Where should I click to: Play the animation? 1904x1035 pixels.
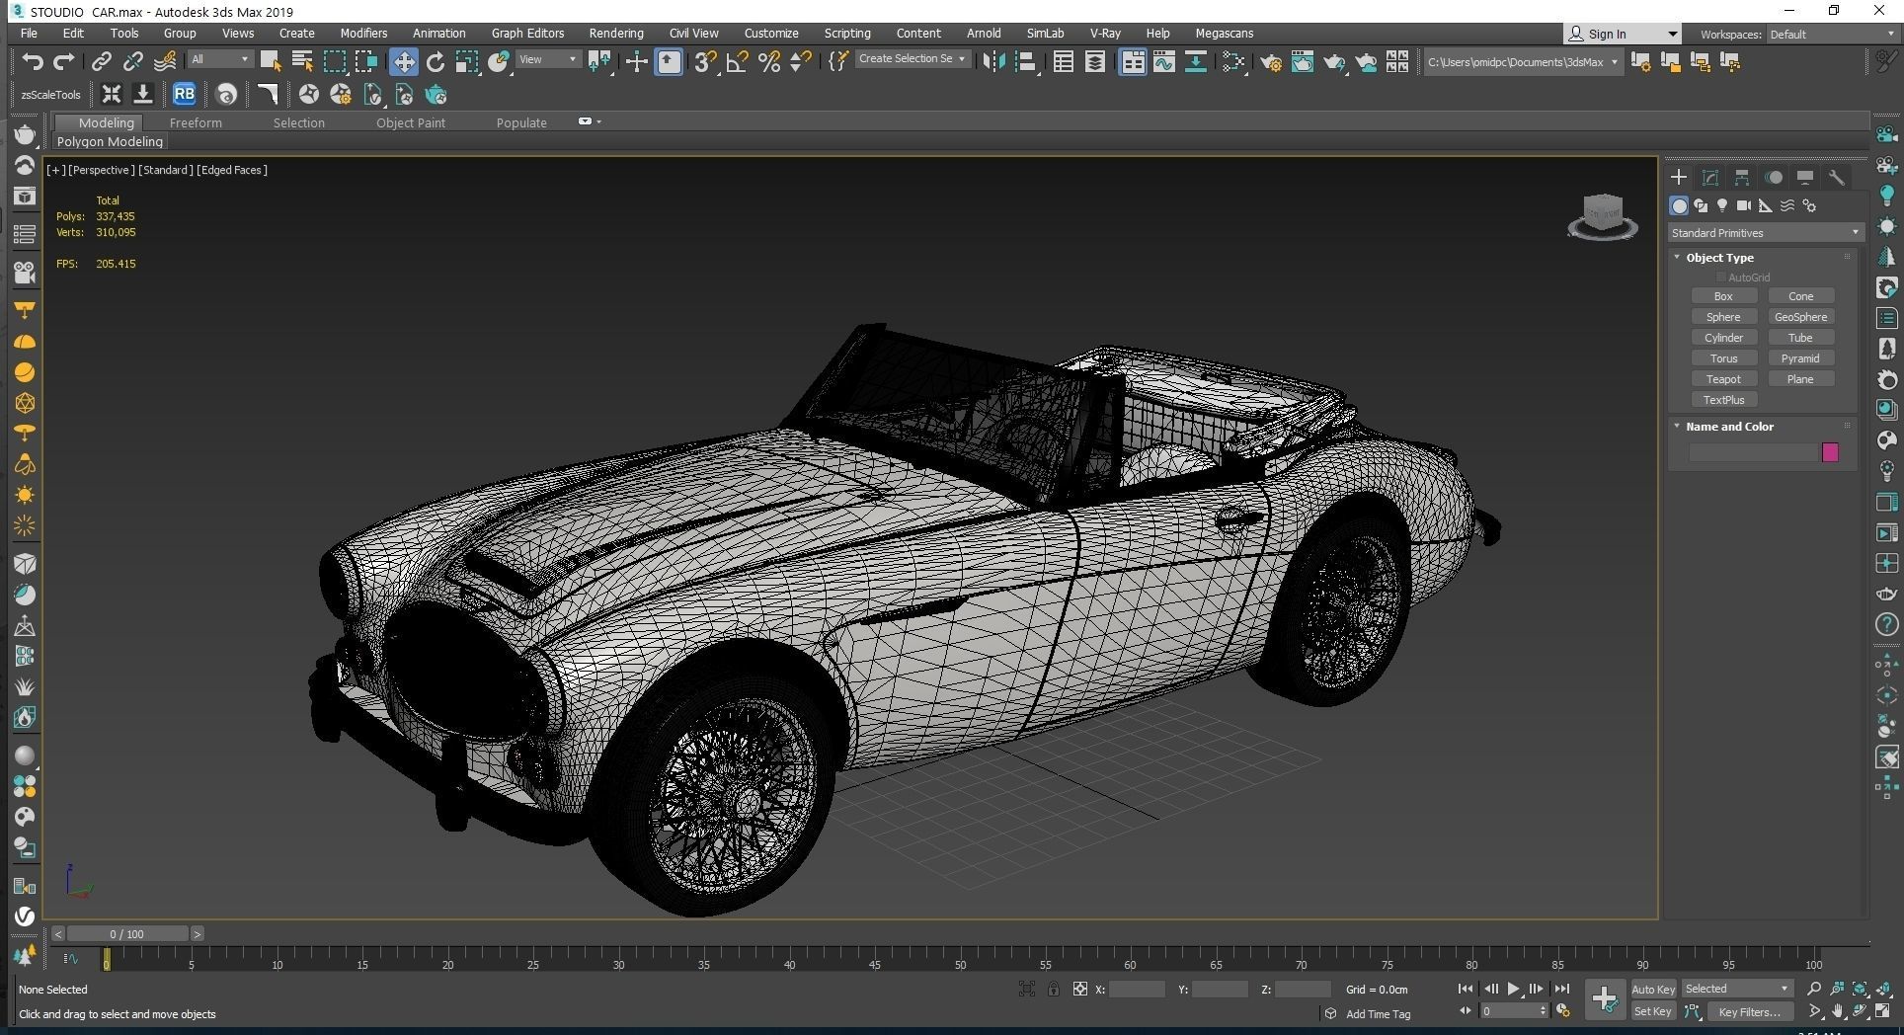[1513, 989]
